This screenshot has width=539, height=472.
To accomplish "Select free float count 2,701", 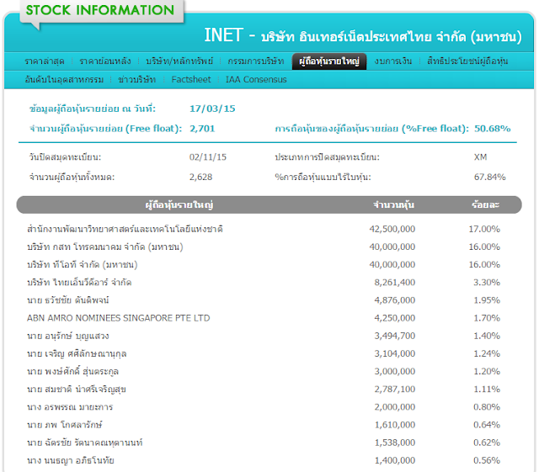I will tap(202, 129).
